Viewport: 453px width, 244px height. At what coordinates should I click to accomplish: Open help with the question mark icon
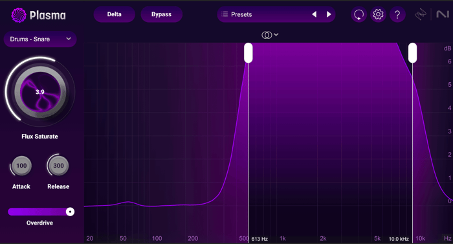[397, 14]
